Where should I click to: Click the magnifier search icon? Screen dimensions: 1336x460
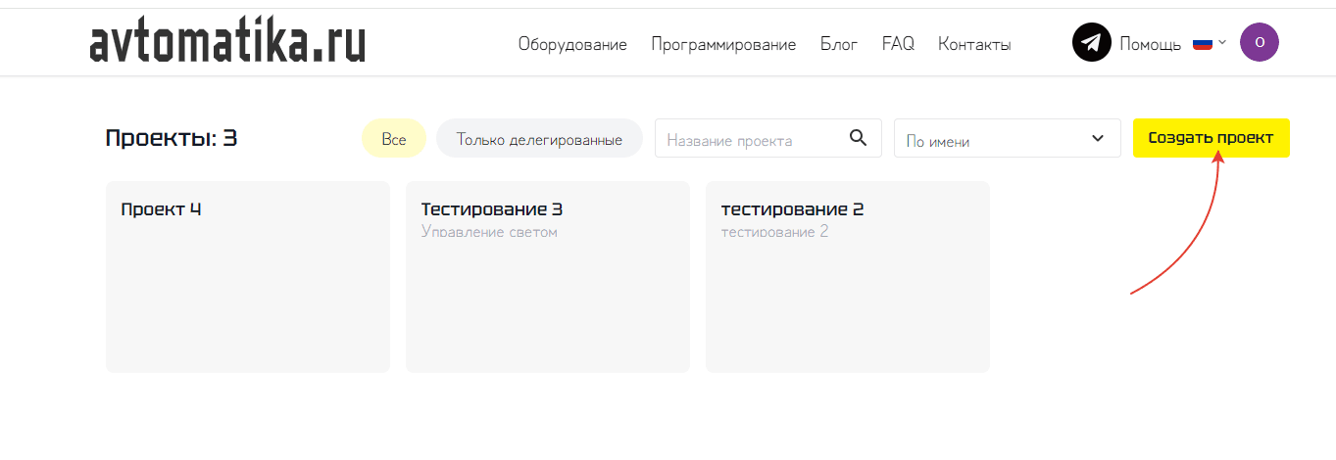(x=858, y=138)
